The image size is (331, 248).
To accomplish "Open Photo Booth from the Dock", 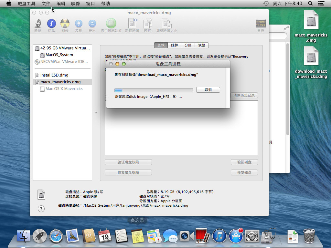I will point(203,236).
